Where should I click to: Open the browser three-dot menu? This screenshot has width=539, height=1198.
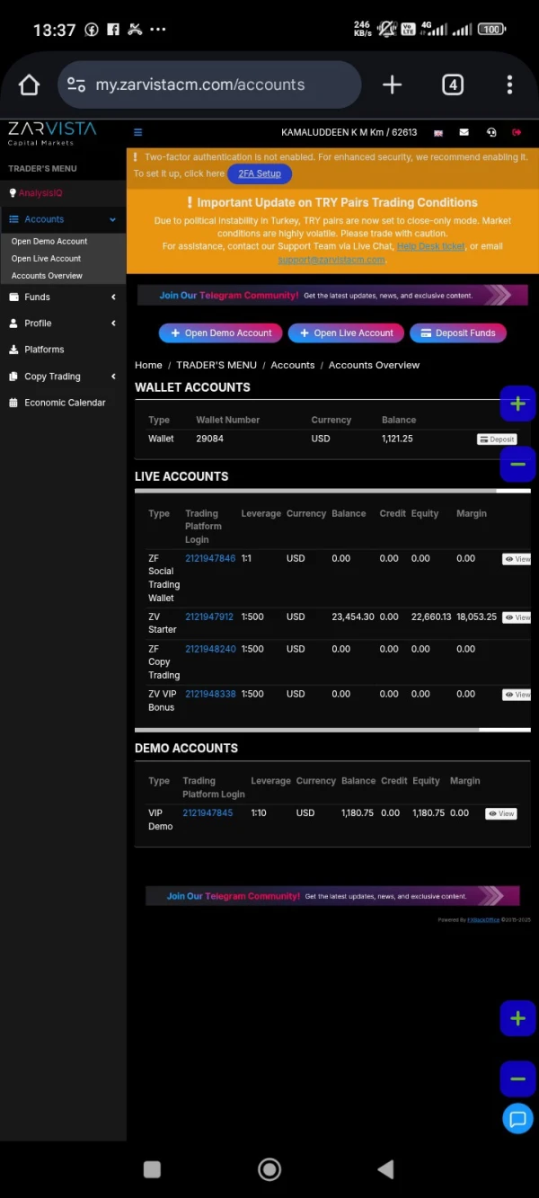pos(509,84)
